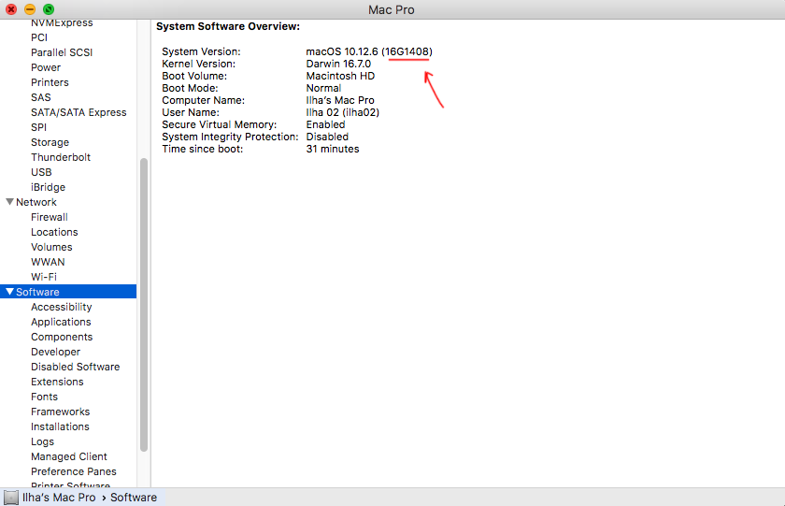The width and height of the screenshot is (785, 506).
Task: Click the Boot Mode Normal value
Action: (x=323, y=88)
